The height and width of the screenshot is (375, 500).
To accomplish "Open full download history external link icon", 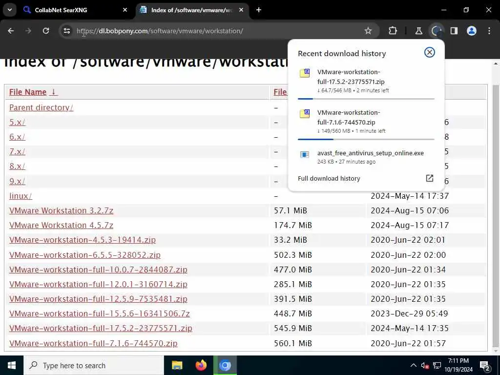I will point(430,178).
